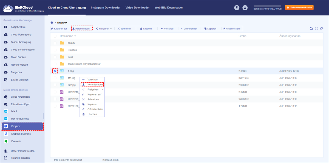Tick the checkbox for beauty folder

pyautogui.click(x=55, y=43)
